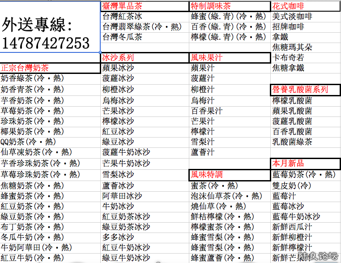Screen dimensions: 341x263
Task: Click the 本月新品 header cell
Action: tap(289, 164)
